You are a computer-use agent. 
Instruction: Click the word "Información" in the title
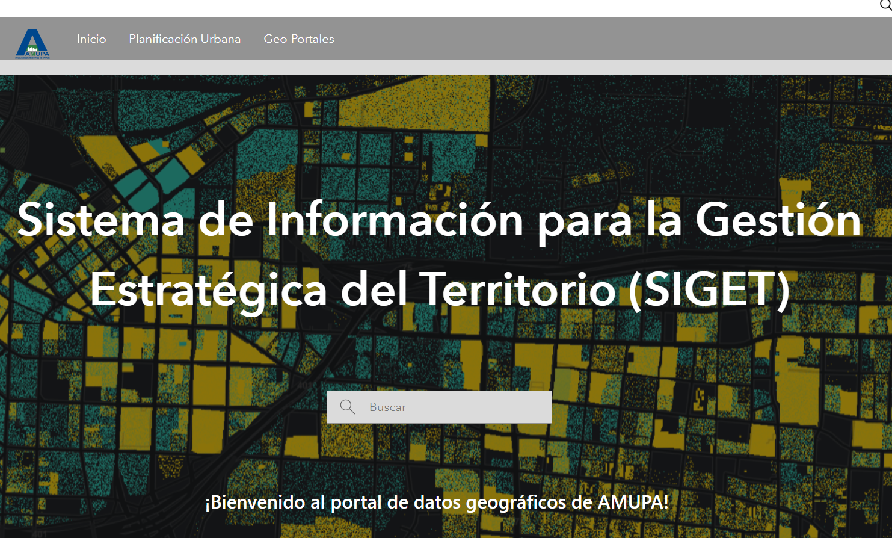coord(395,220)
